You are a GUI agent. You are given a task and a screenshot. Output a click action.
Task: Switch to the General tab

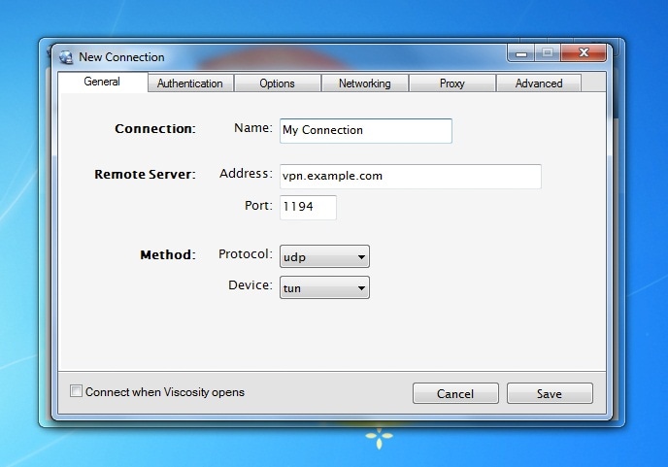point(102,82)
